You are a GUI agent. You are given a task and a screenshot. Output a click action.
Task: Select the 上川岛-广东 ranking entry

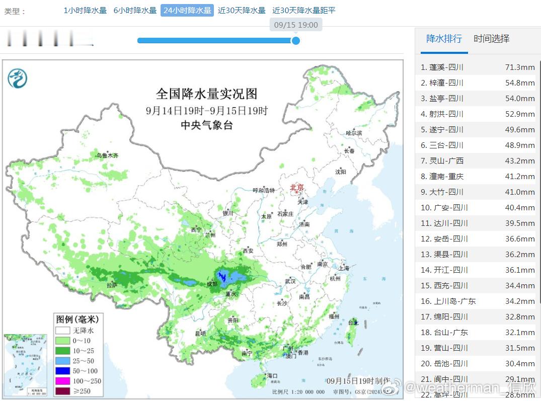point(478,301)
